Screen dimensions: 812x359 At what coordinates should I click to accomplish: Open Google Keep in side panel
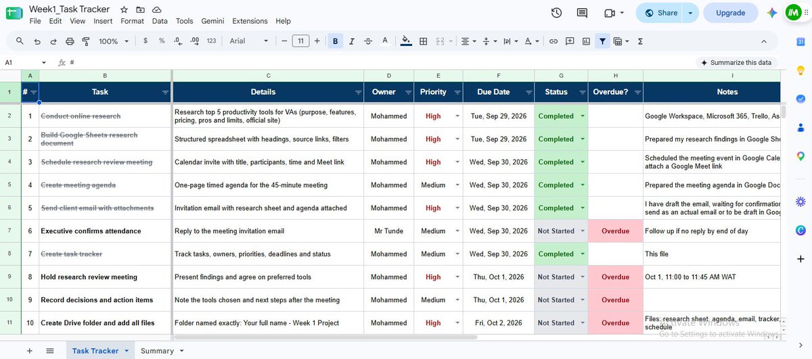tap(800, 70)
